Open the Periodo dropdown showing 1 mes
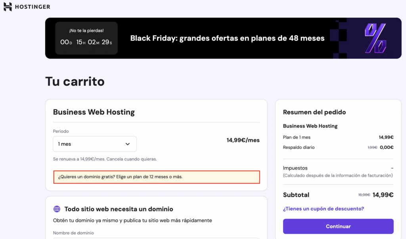The height and width of the screenshot is (239, 406). click(95, 144)
